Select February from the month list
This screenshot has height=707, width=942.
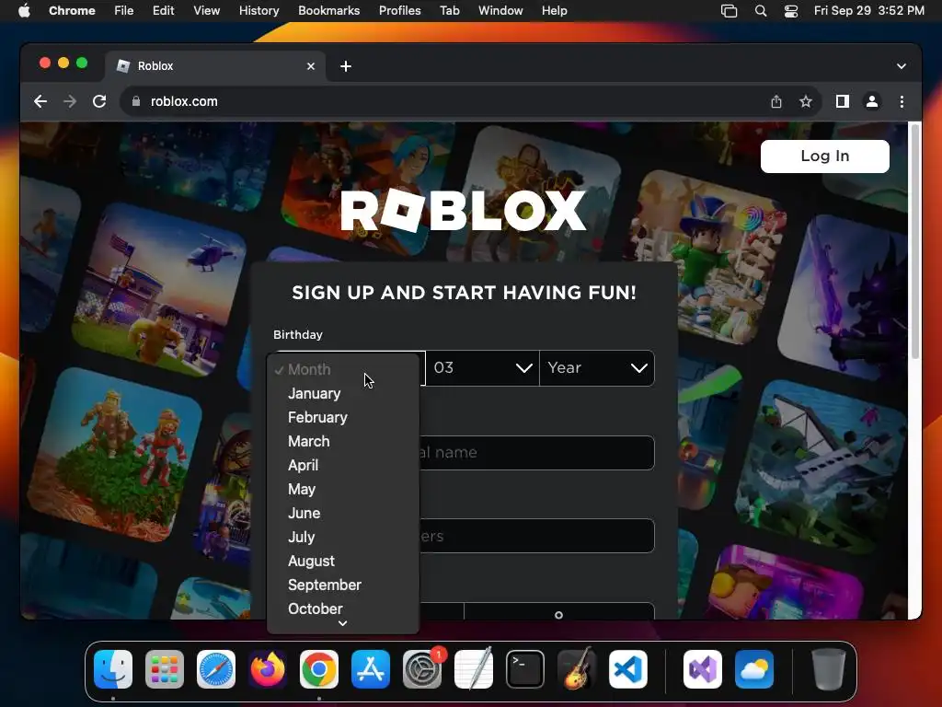(x=343, y=417)
